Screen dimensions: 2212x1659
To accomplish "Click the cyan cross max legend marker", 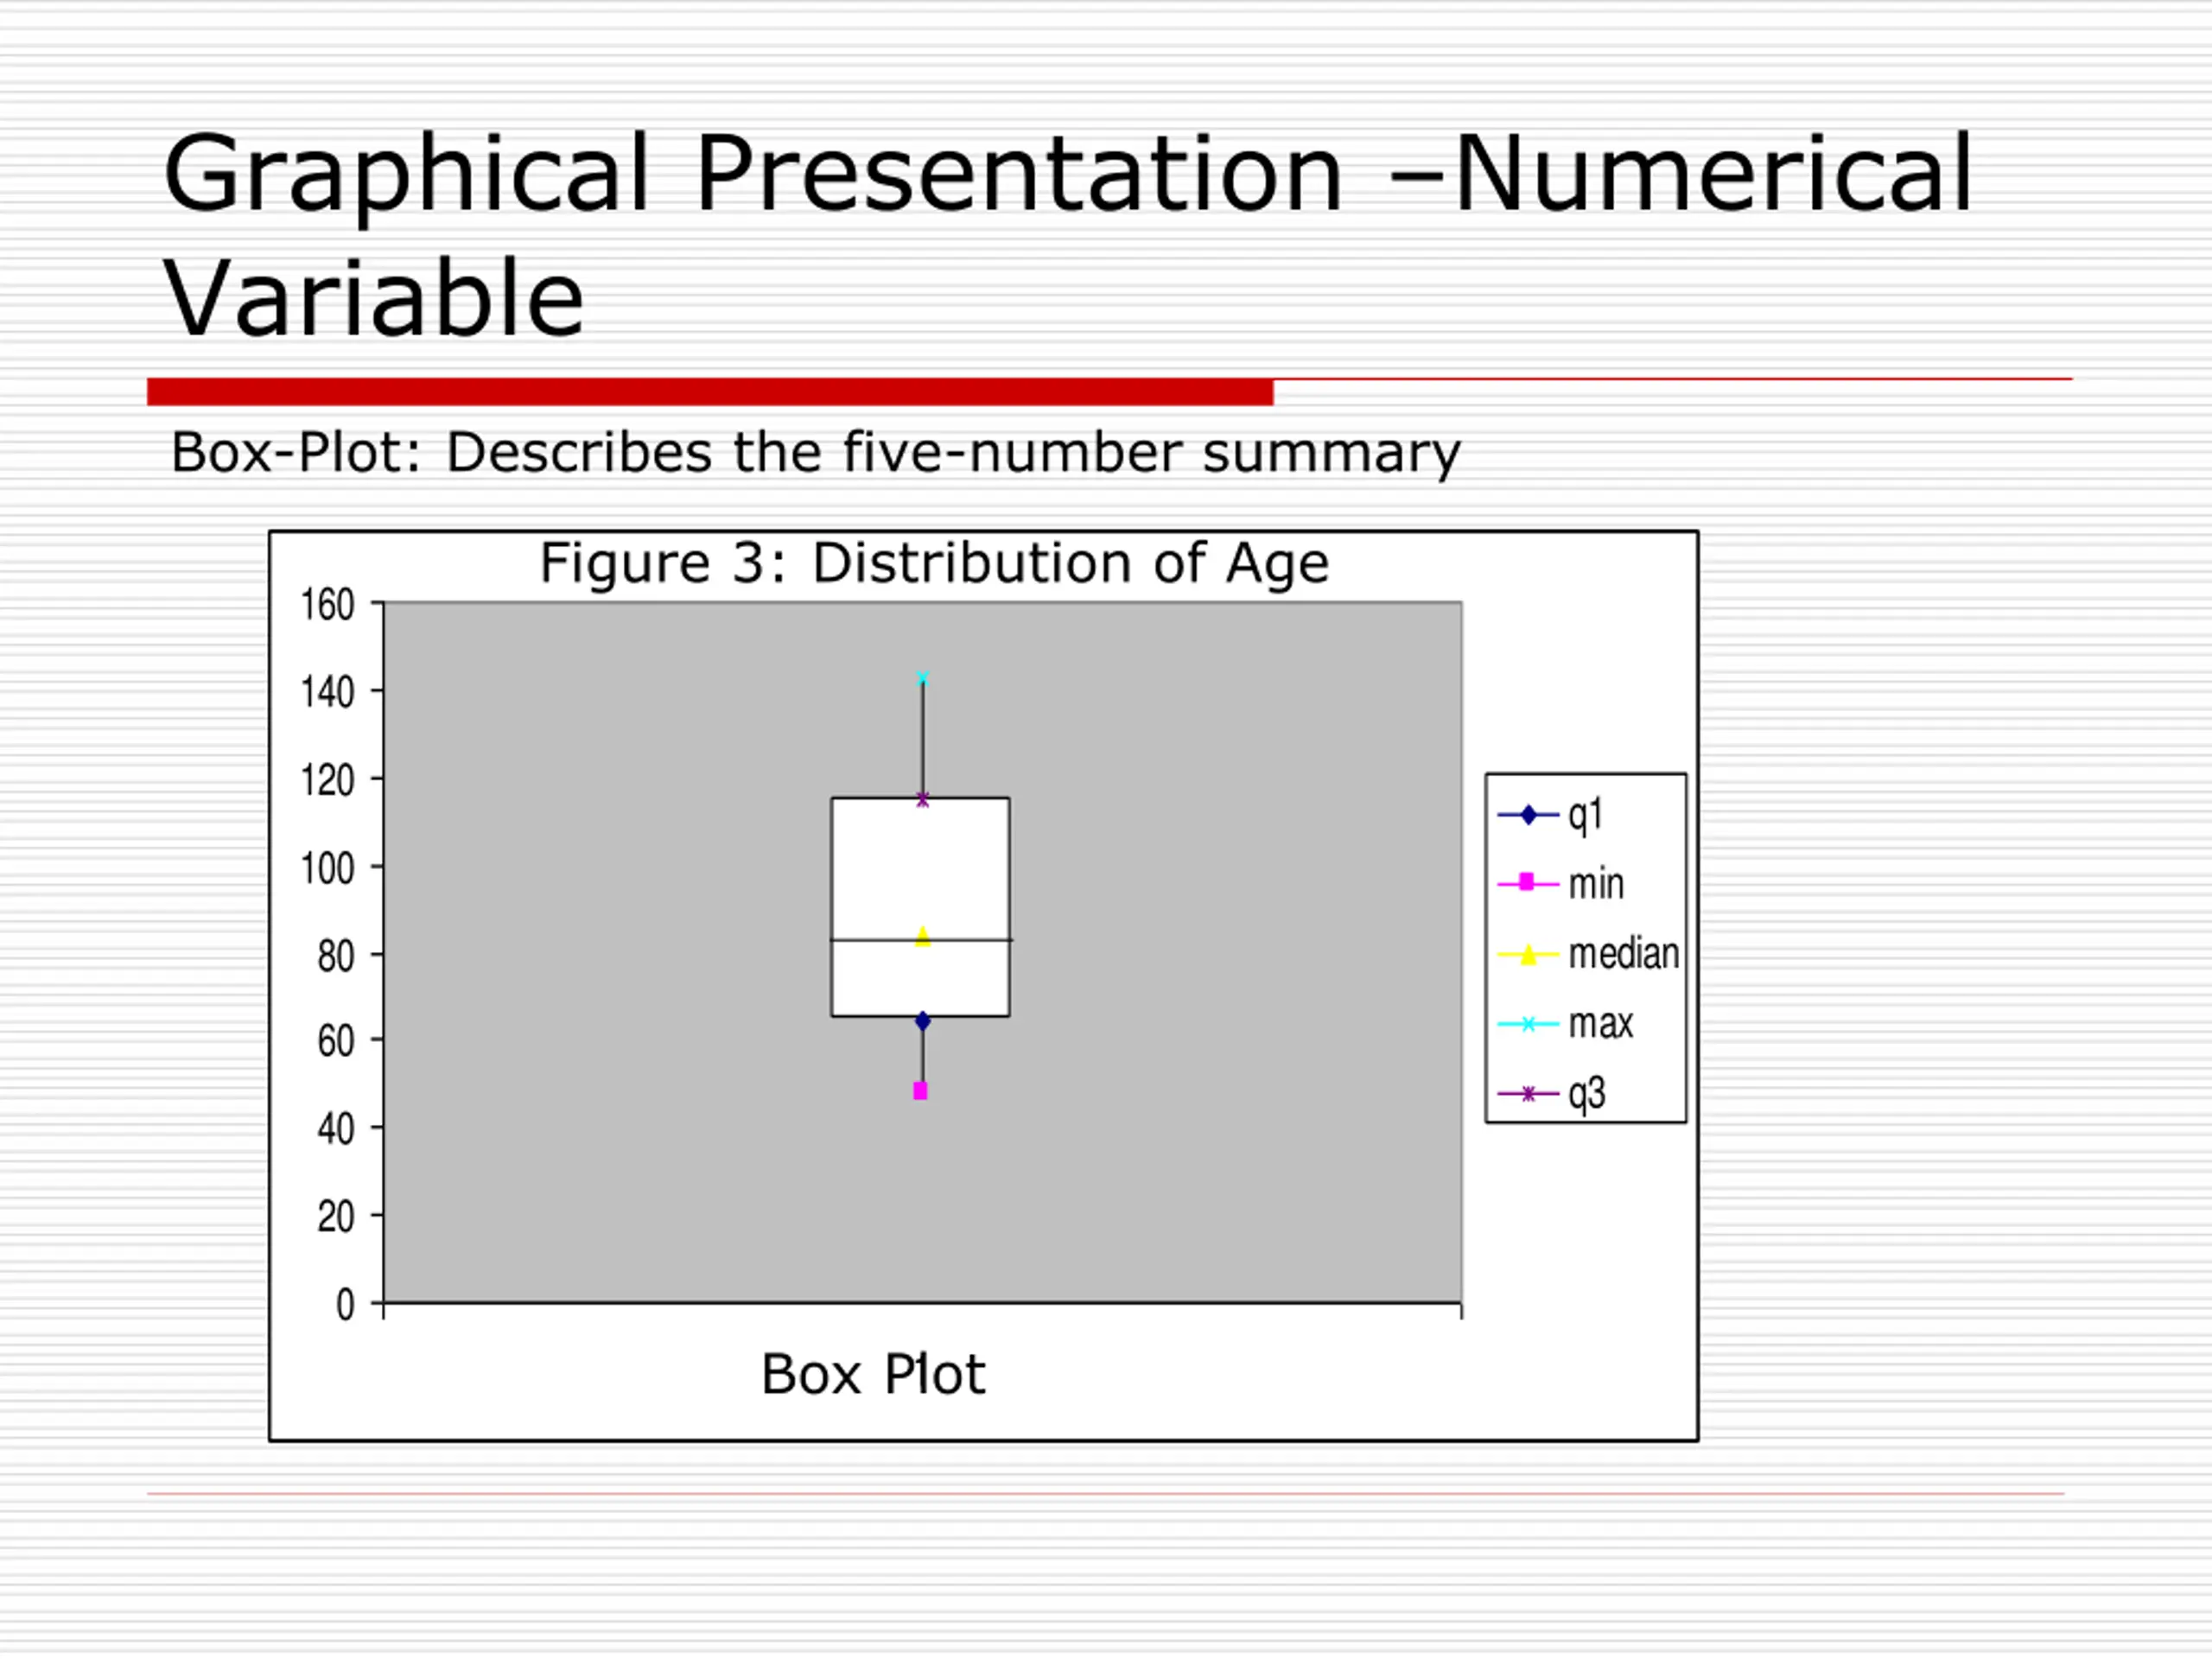I will click(1528, 1024).
